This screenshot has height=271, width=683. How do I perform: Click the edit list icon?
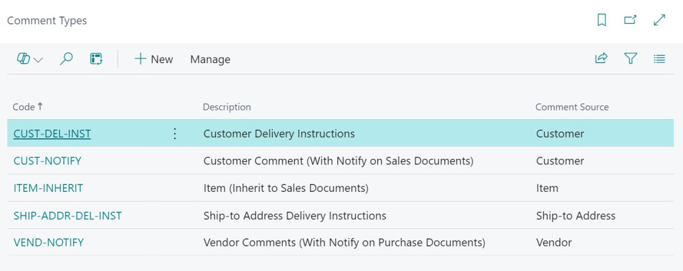(x=96, y=59)
